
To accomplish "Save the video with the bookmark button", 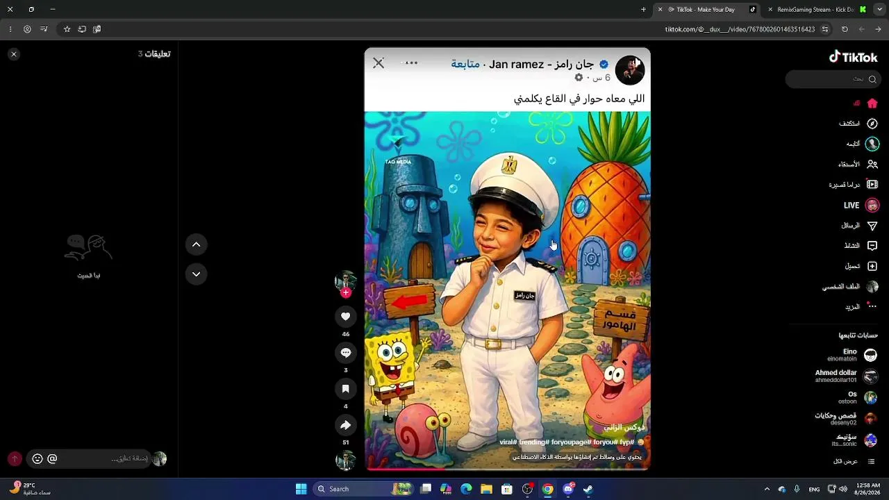I will (x=346, y=389).
